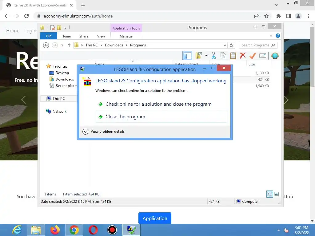The width and height of the screenshot is (315, 236).
Task: Click the cut scissors icon
Action: click(213, 56)
